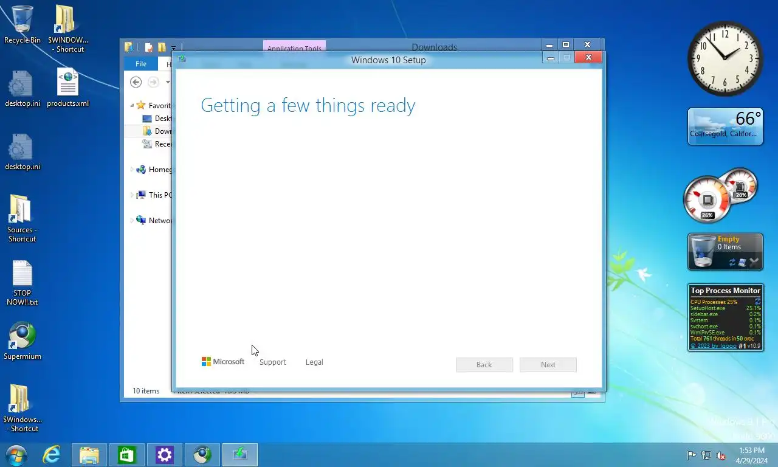Select Homegroup in the navigation pane
Image resolution: width=778 pixels, height=467 pixels.
[154, 170]
